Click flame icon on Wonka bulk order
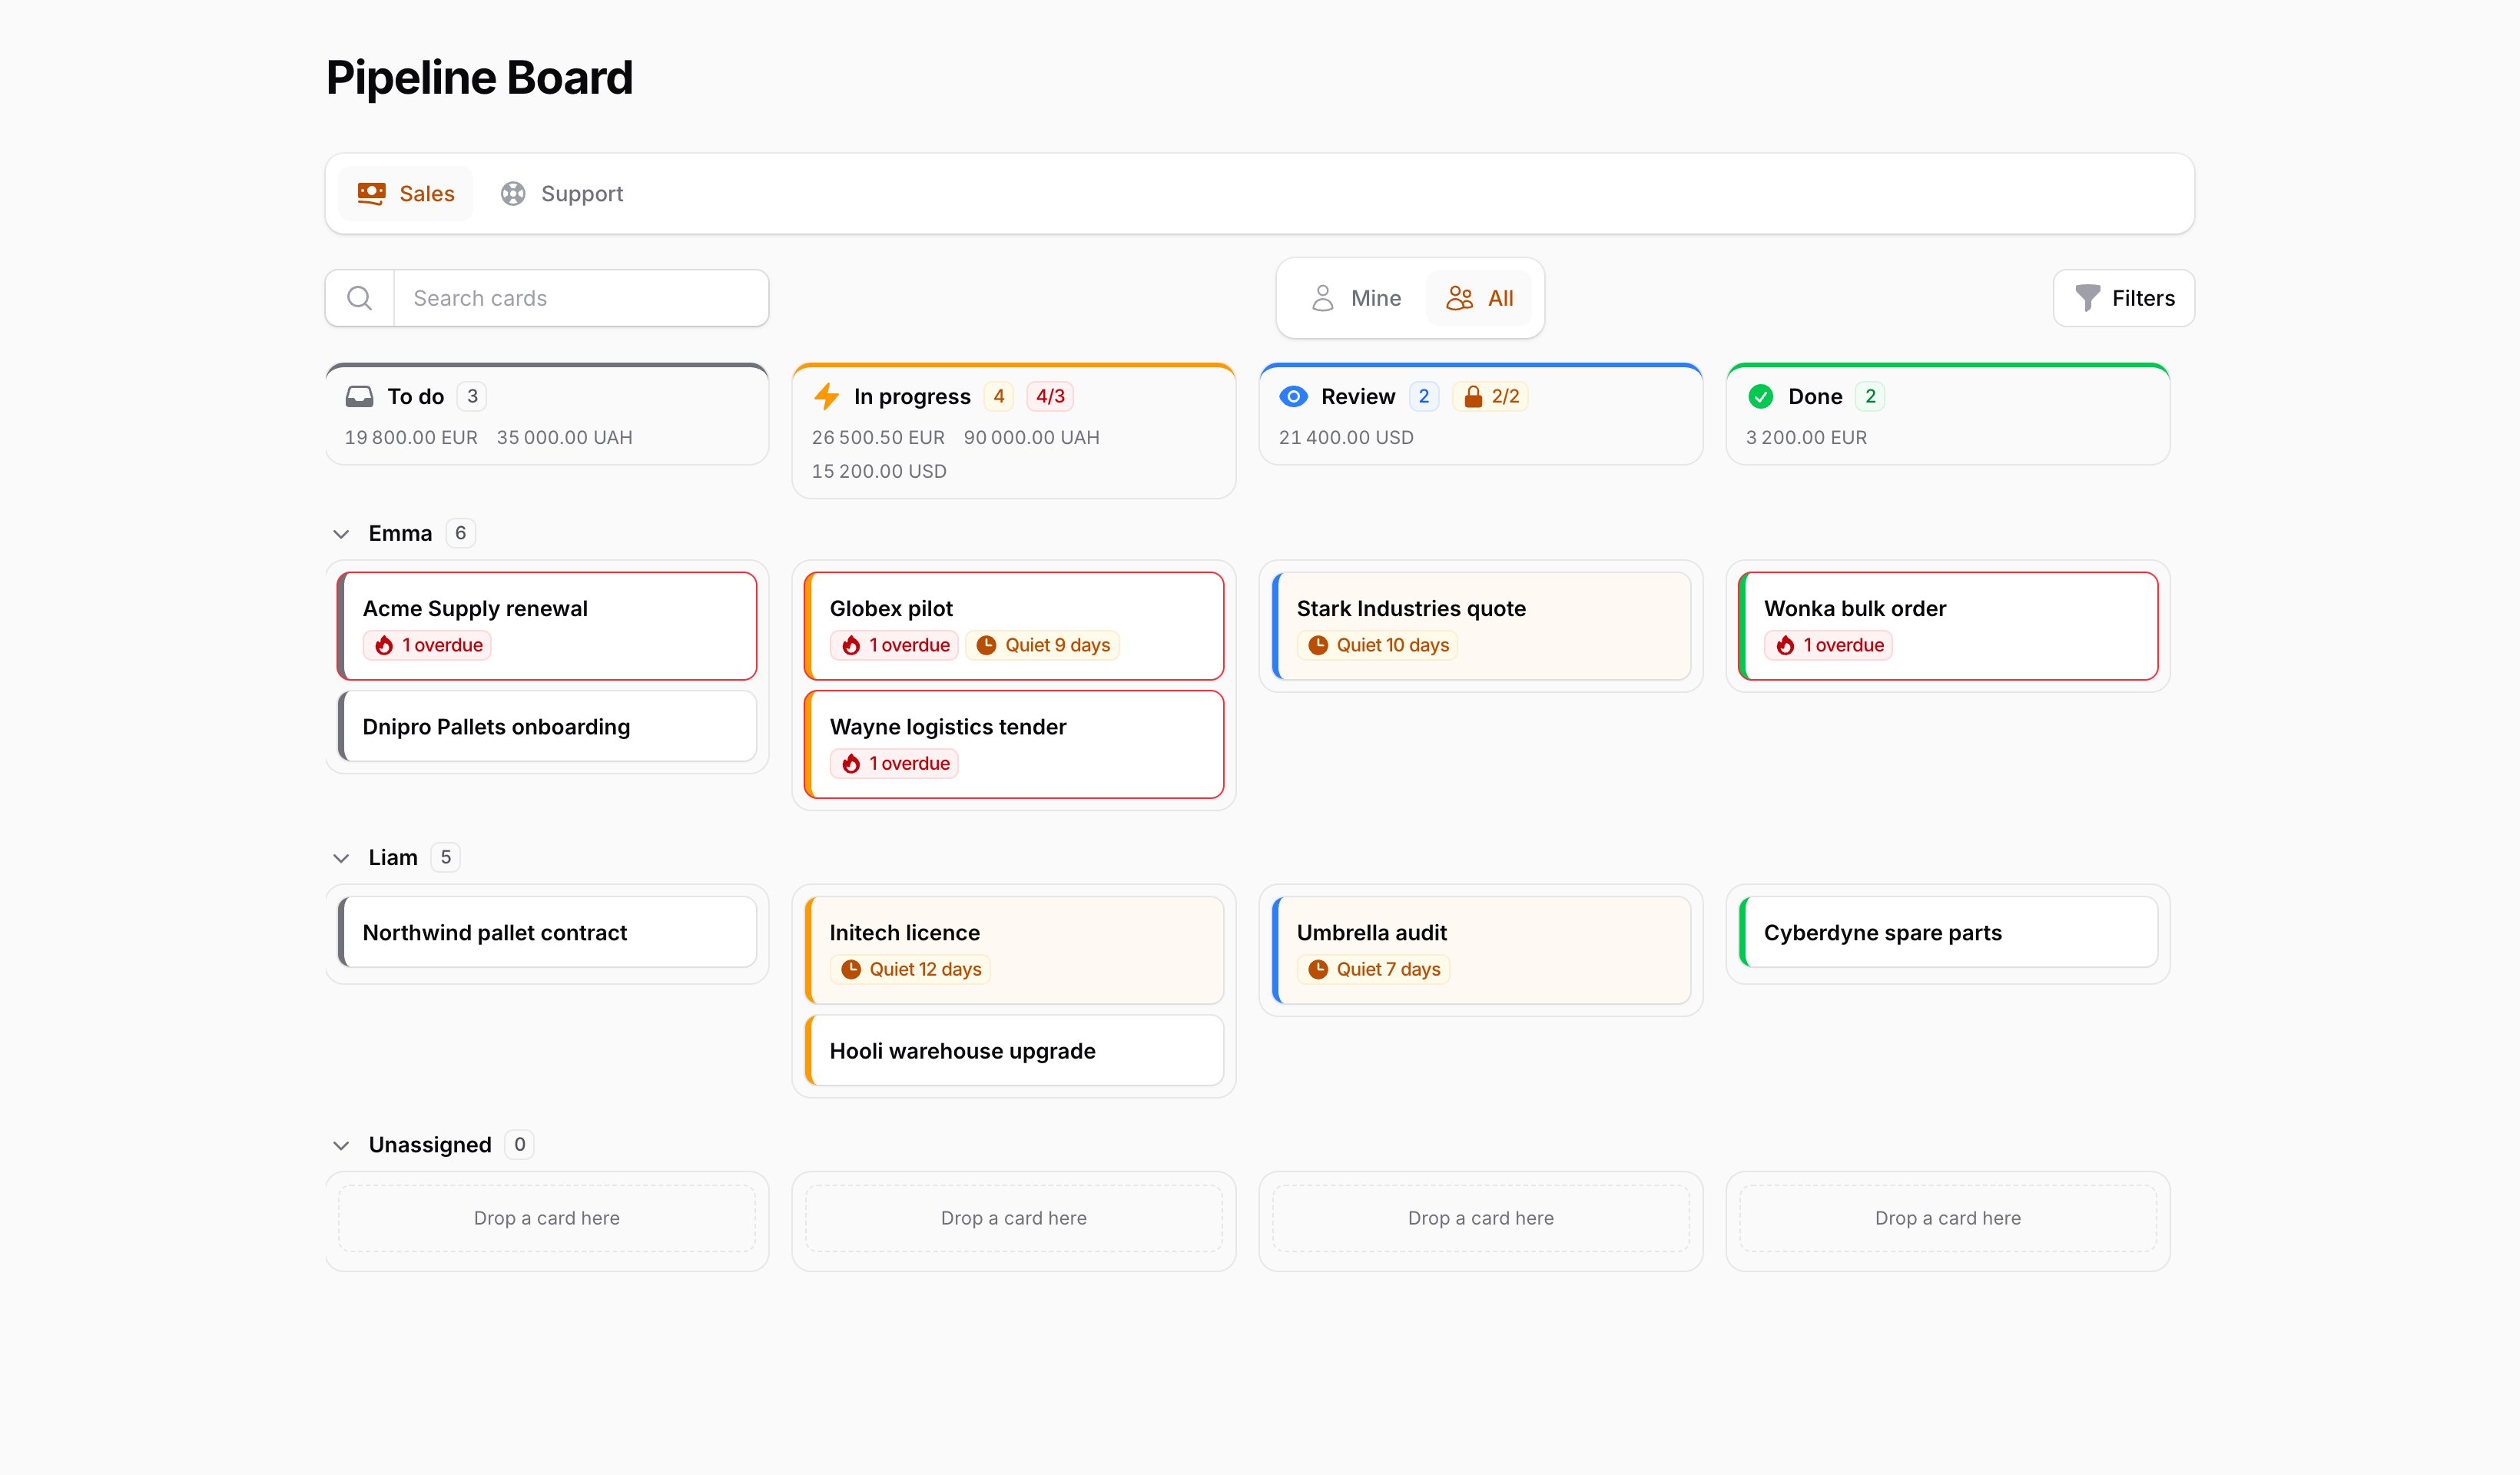Screen dimensions: 2520x1475 (1785, 646)
